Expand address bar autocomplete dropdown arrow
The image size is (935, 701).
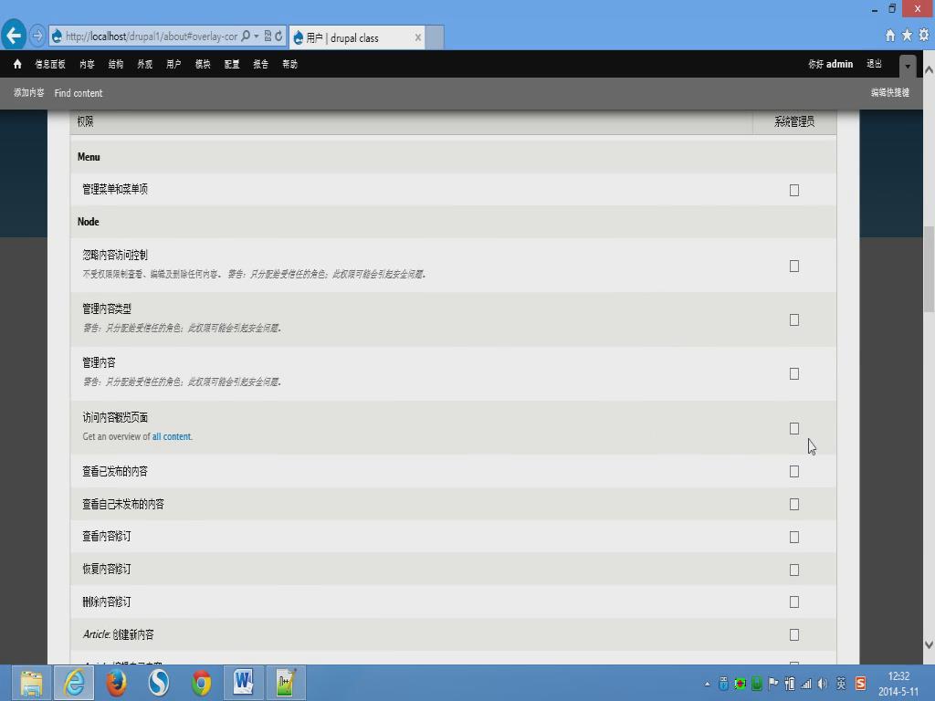tap(257, 37)
